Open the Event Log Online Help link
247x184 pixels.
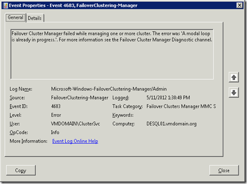(x=75, y=141)
